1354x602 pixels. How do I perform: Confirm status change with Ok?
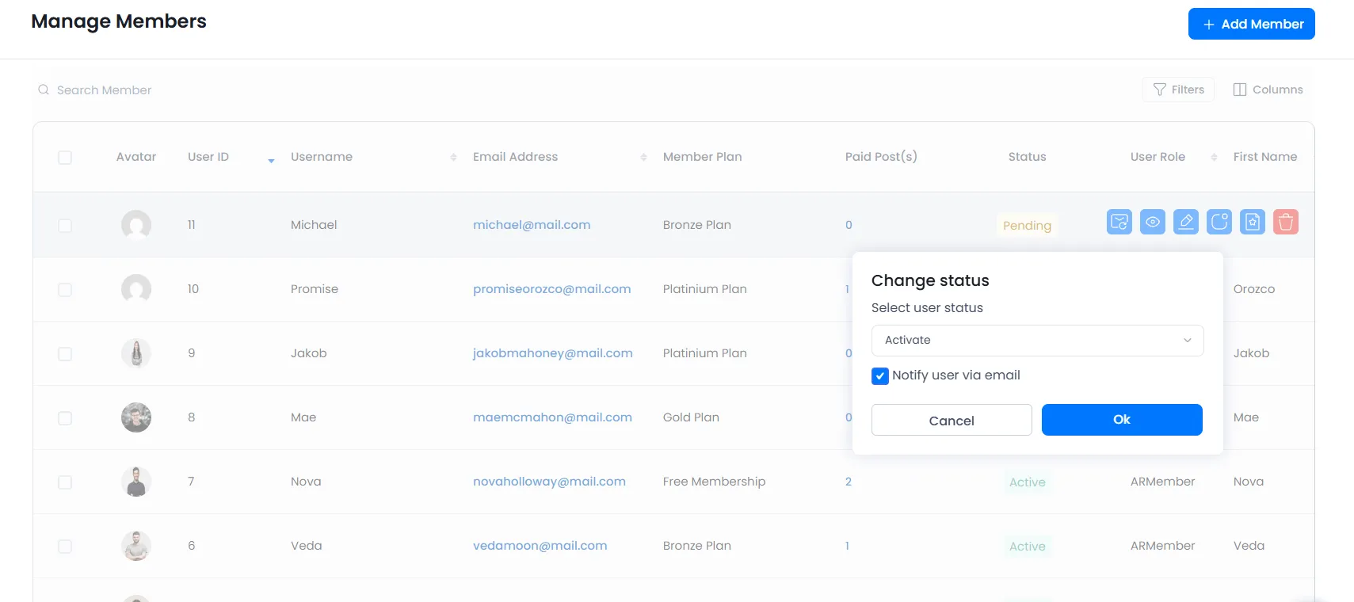coord(1121,420)
